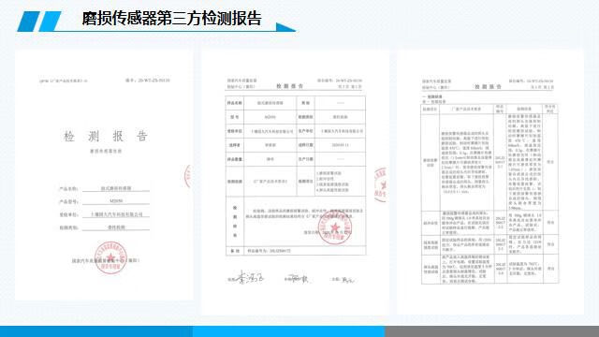The width and height of the screenshot is (599, 337).
Task: Open the right results table page image
Action: pos(490,182)
